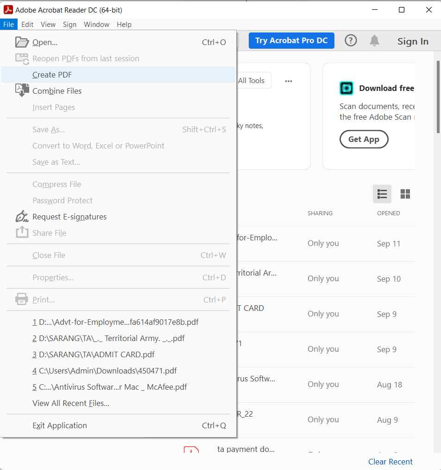Click the Print printer icon
This screenshot has width=441, height=470.
click(22, 299)
